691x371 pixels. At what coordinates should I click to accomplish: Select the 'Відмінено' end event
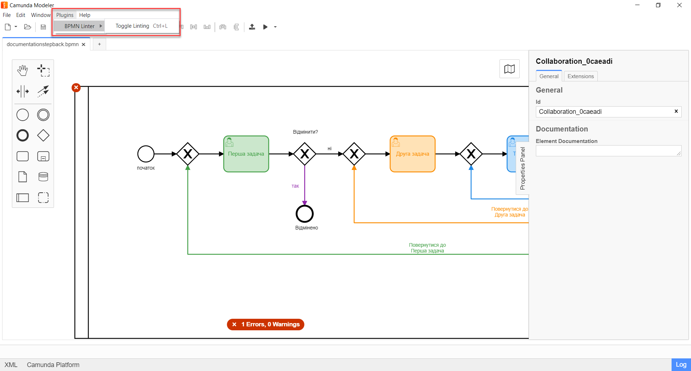point(305,214)
